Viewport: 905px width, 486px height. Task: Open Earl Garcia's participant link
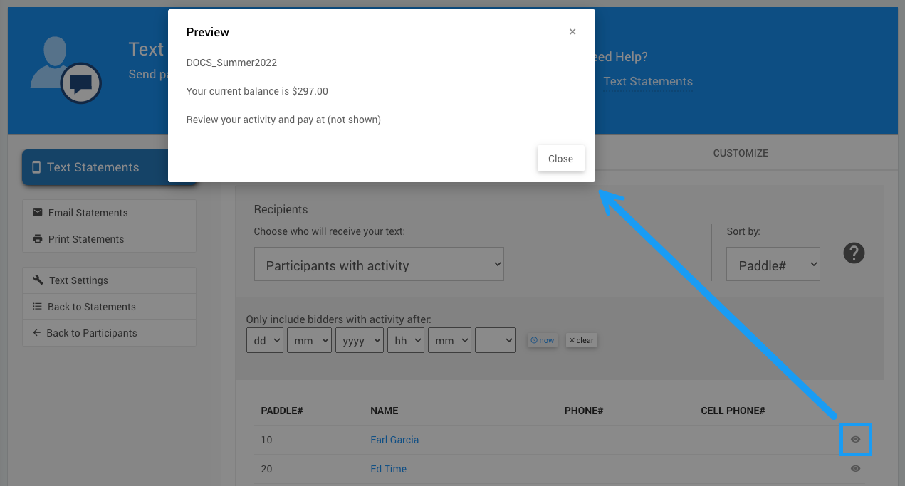(x=394, y=440)
